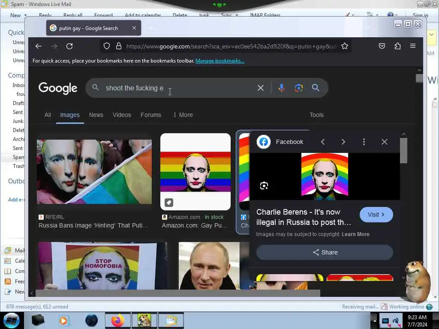Screen dimensions: 439x329
Task: Click the Firefox forward arrow
Action: [x=54, y=46]
